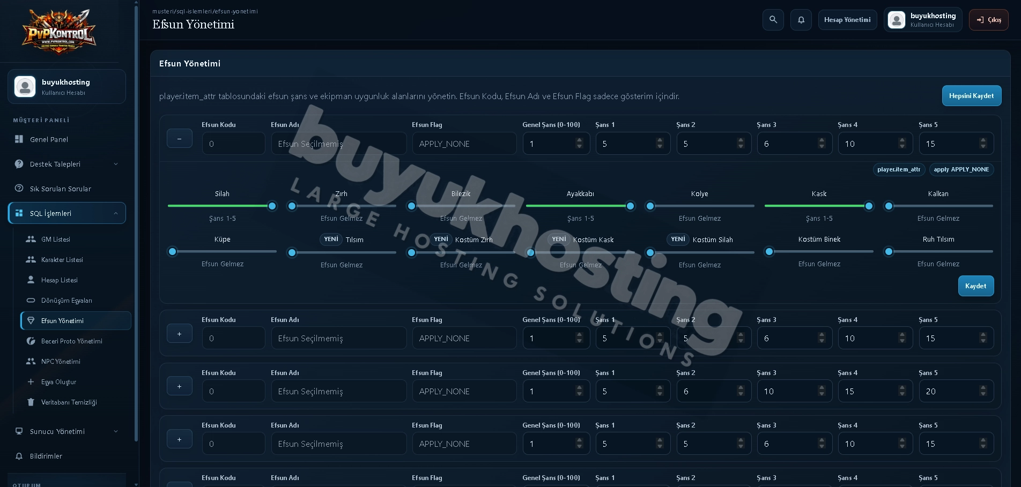
Task: Click first row Şans 5 stepper
Action: (x=983, y=144)
